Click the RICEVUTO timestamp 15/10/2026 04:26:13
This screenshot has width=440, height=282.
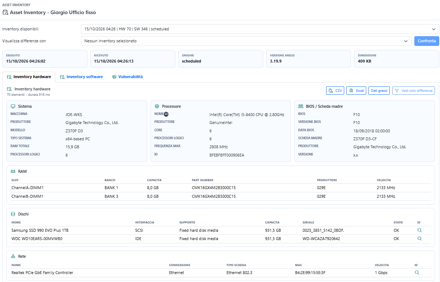114,61
